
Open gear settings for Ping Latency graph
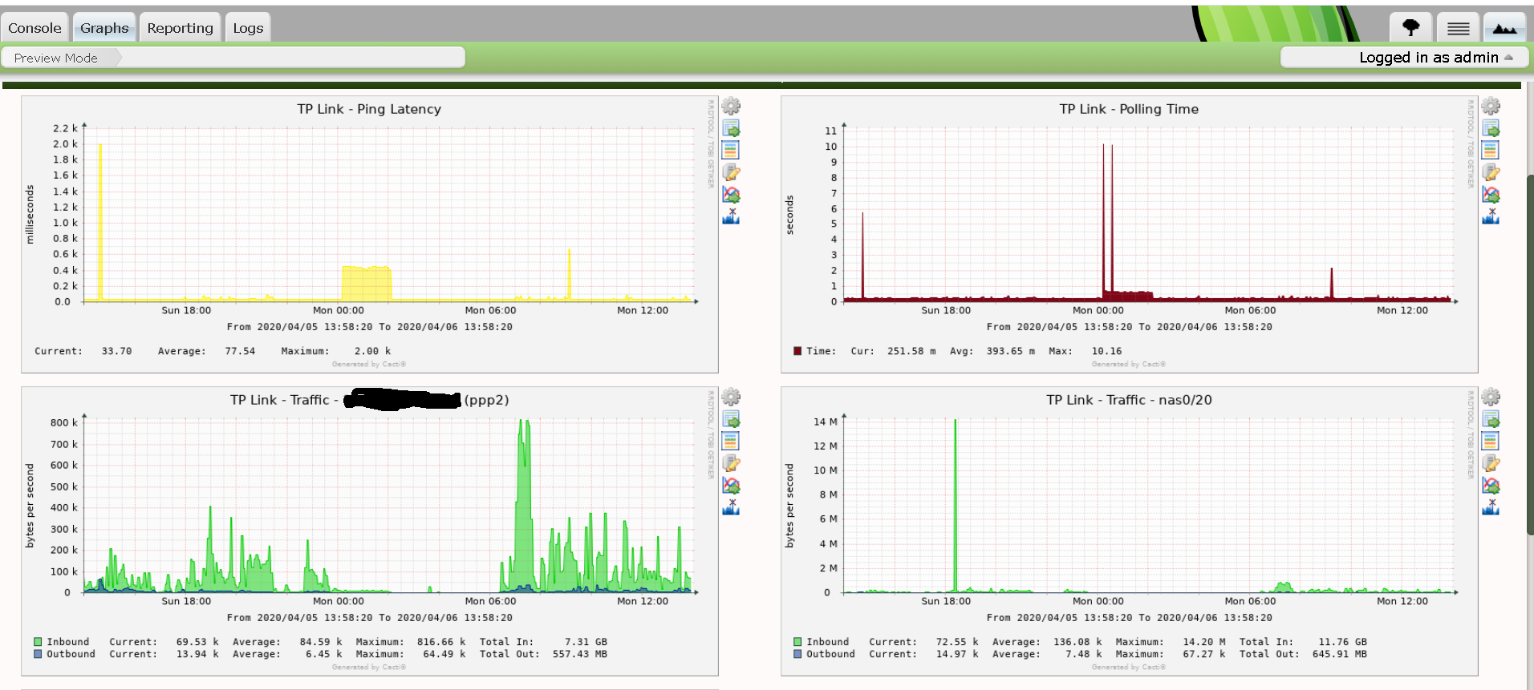coord(731,106)
